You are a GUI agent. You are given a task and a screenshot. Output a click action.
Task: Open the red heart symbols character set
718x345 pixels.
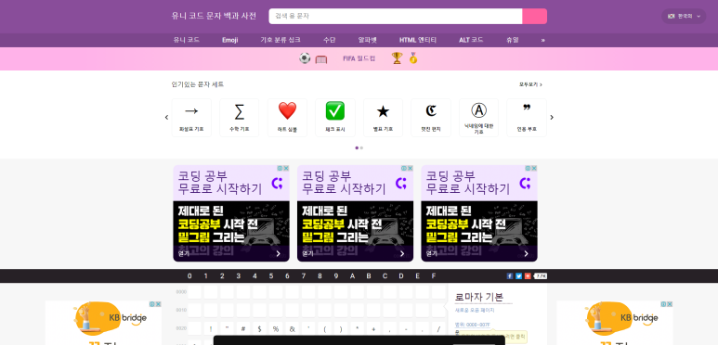pos(287,118)
